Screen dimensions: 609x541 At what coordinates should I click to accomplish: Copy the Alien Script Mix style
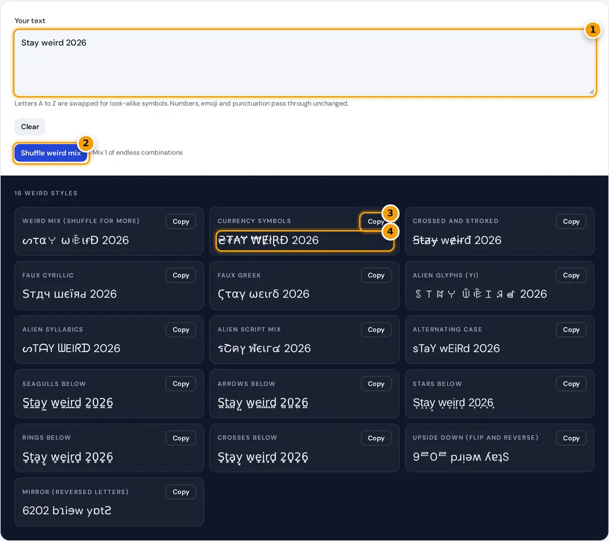click(x=376, y=330)
